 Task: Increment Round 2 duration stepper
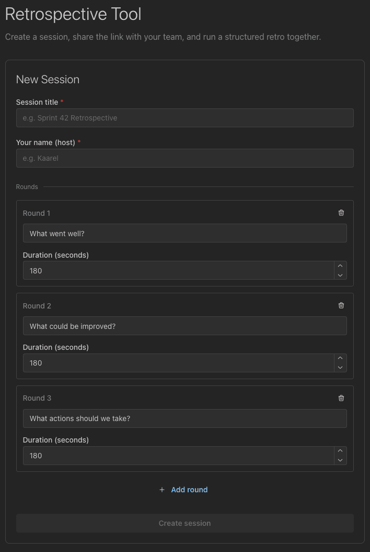tap(340, 358)
